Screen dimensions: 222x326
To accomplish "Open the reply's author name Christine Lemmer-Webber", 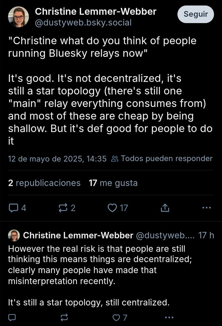I will tap(78, 235).
